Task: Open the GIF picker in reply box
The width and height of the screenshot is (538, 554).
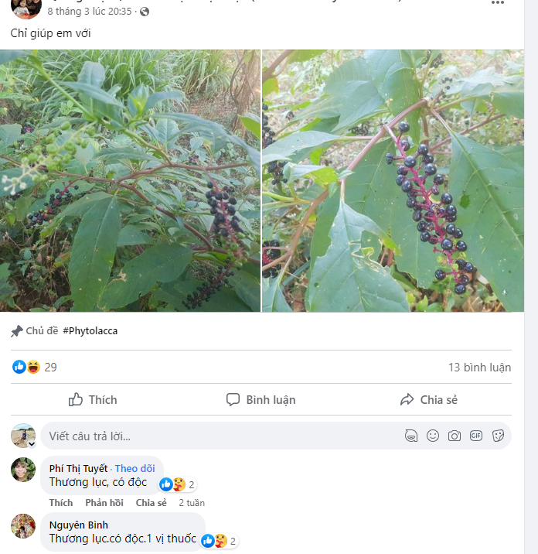Action: coord(476,436)
